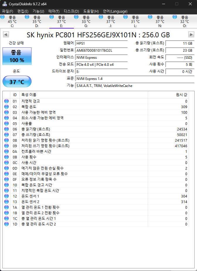Click status icon for 05 사용률

pos(6,123)
